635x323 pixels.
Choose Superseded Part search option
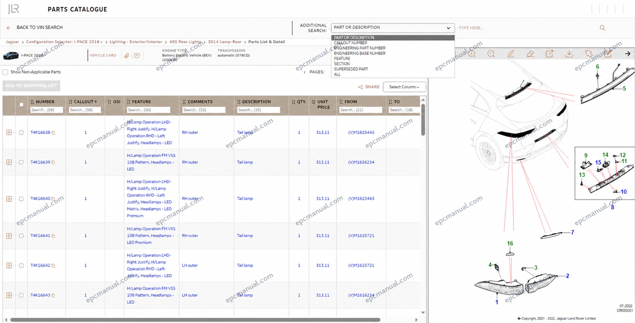pos(351,69)
